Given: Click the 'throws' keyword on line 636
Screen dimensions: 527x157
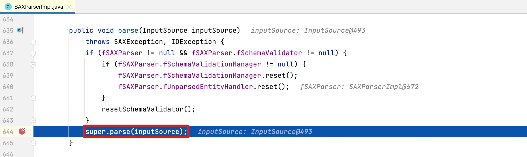Looking at the screenshot, I should coord(97,42).
